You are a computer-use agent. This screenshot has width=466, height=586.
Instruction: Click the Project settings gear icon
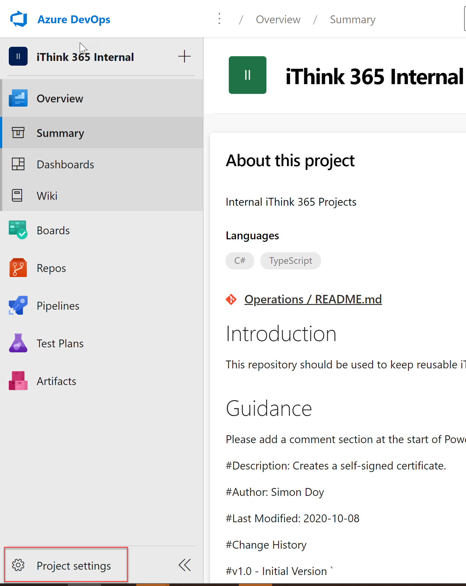[18, 565]
